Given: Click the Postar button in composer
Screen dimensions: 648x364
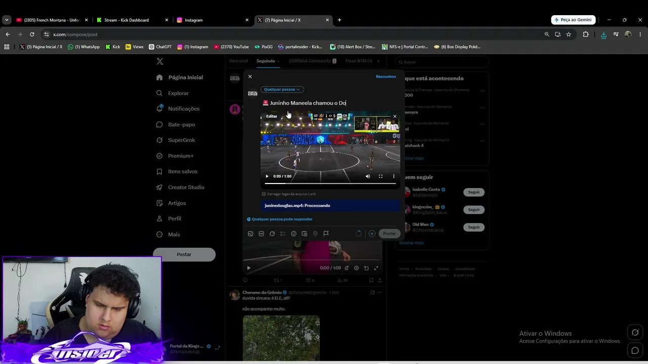Looking at the screenshot, I should tap(389, 234).
